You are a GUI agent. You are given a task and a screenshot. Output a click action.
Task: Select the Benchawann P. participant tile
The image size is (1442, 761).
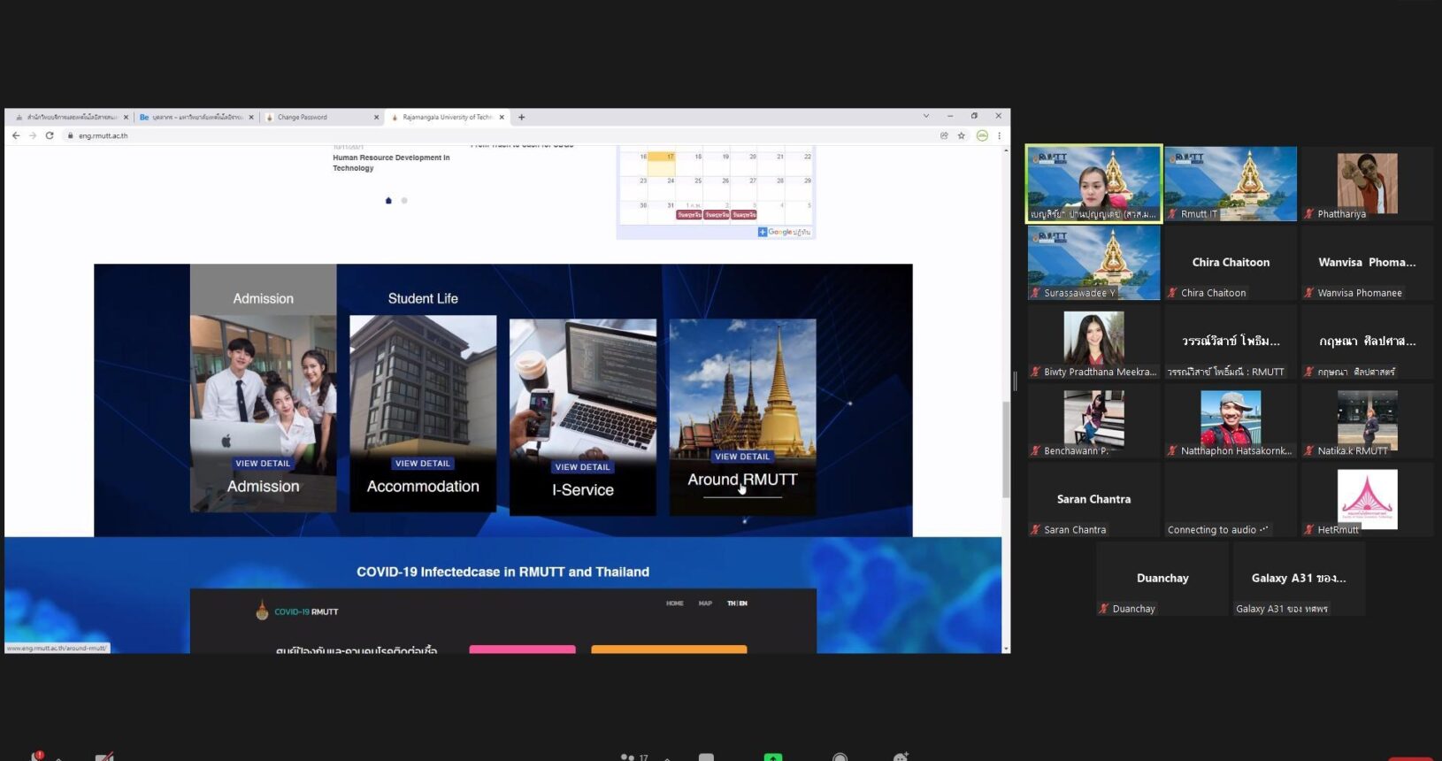(1093, 420)
